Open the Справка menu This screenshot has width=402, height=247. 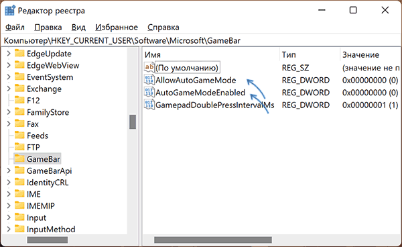[x=163, y=28]
